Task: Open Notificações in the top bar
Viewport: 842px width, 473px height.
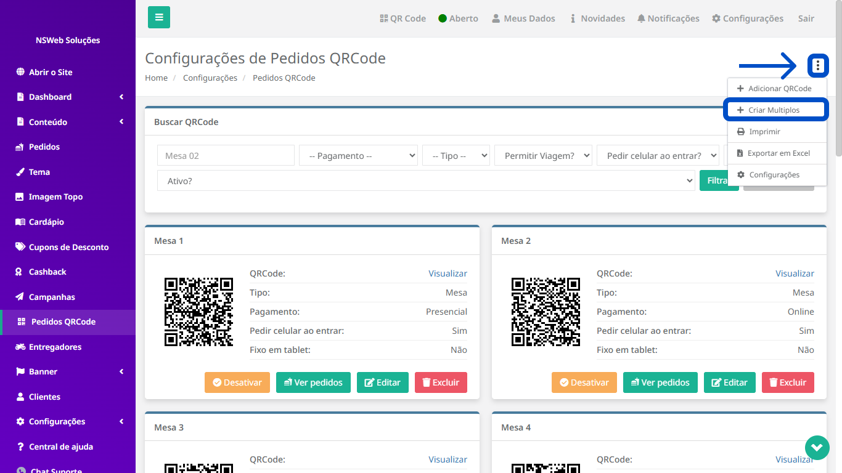Action: [x=668, y=18]
